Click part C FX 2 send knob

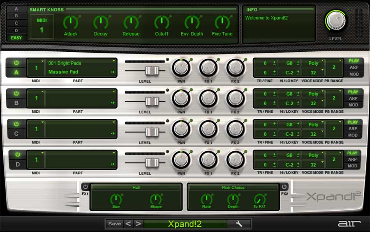click(x=235, y=129)
